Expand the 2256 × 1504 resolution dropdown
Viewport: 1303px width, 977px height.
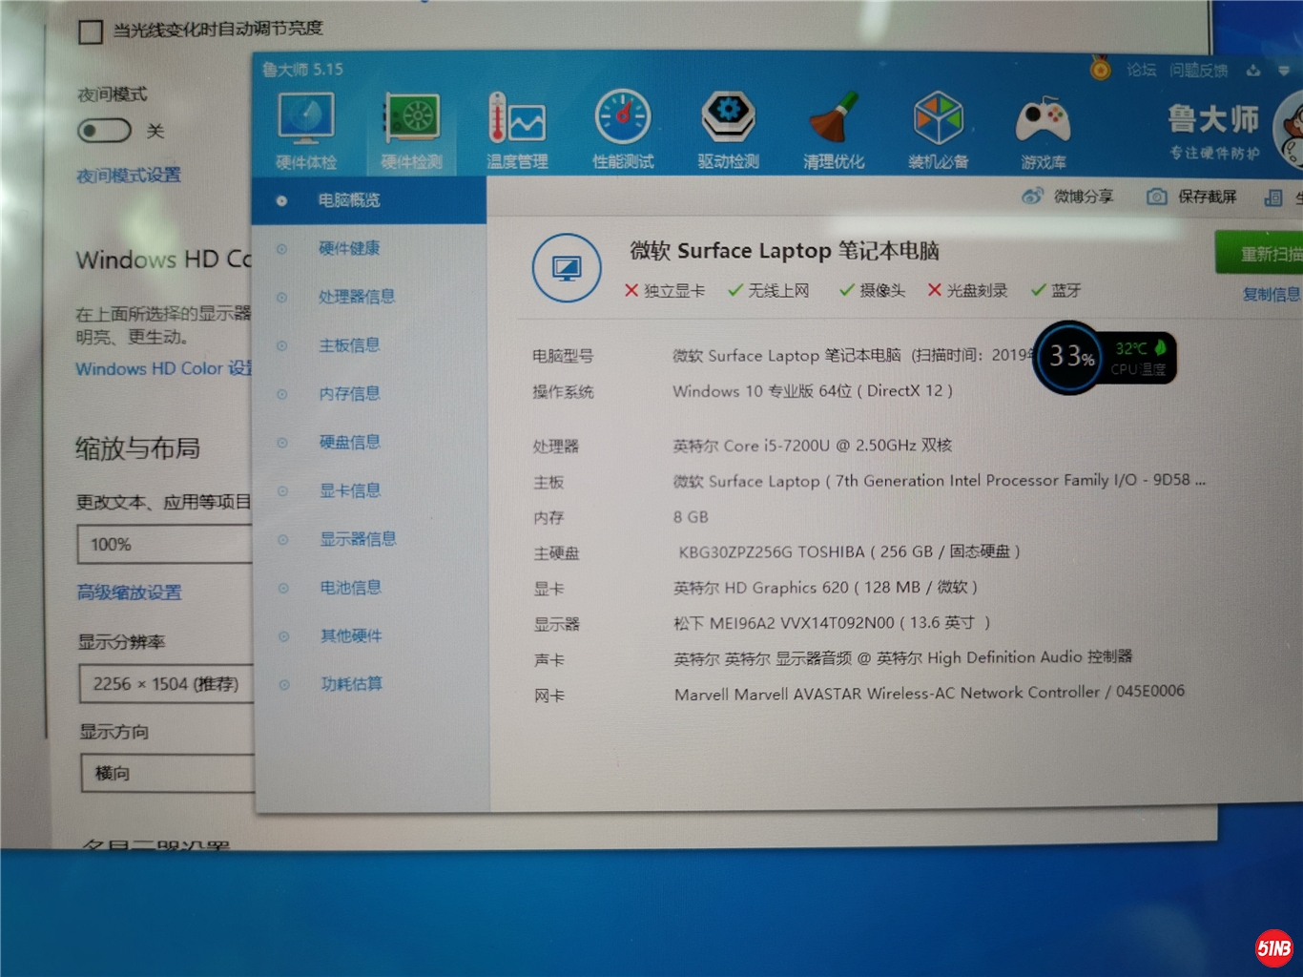point(166,684)
